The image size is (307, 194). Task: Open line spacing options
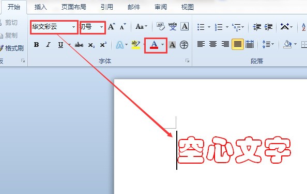click(268, 44)
